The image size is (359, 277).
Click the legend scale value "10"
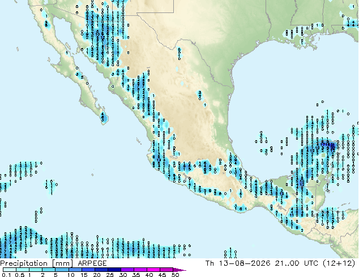tap(71, 275)
